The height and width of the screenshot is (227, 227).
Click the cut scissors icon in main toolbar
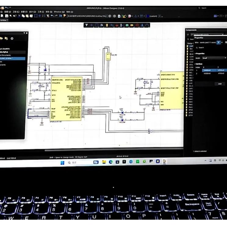coord(19,16)
